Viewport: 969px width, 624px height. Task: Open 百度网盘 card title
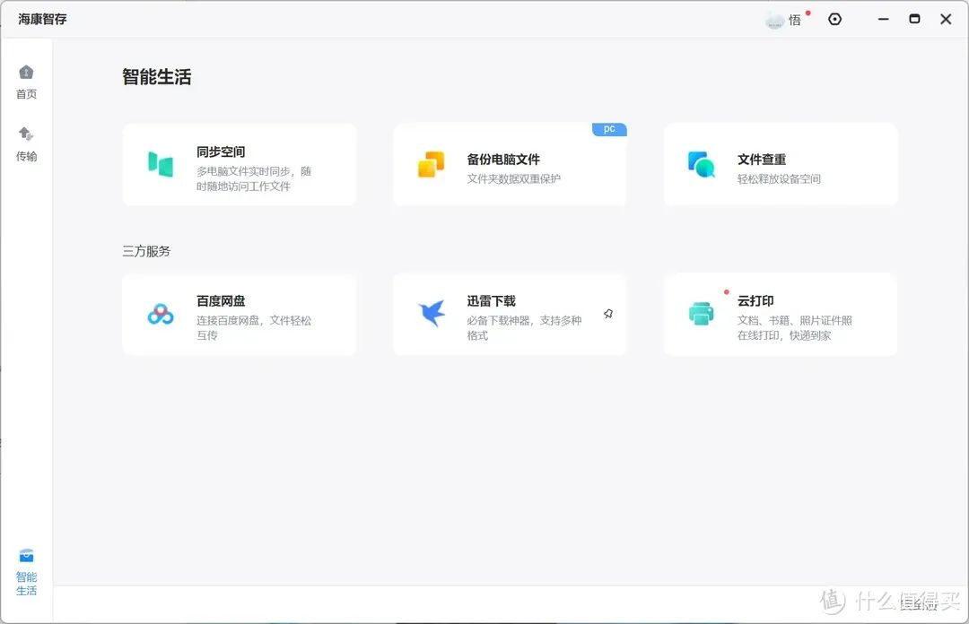[x=221, y=301]
